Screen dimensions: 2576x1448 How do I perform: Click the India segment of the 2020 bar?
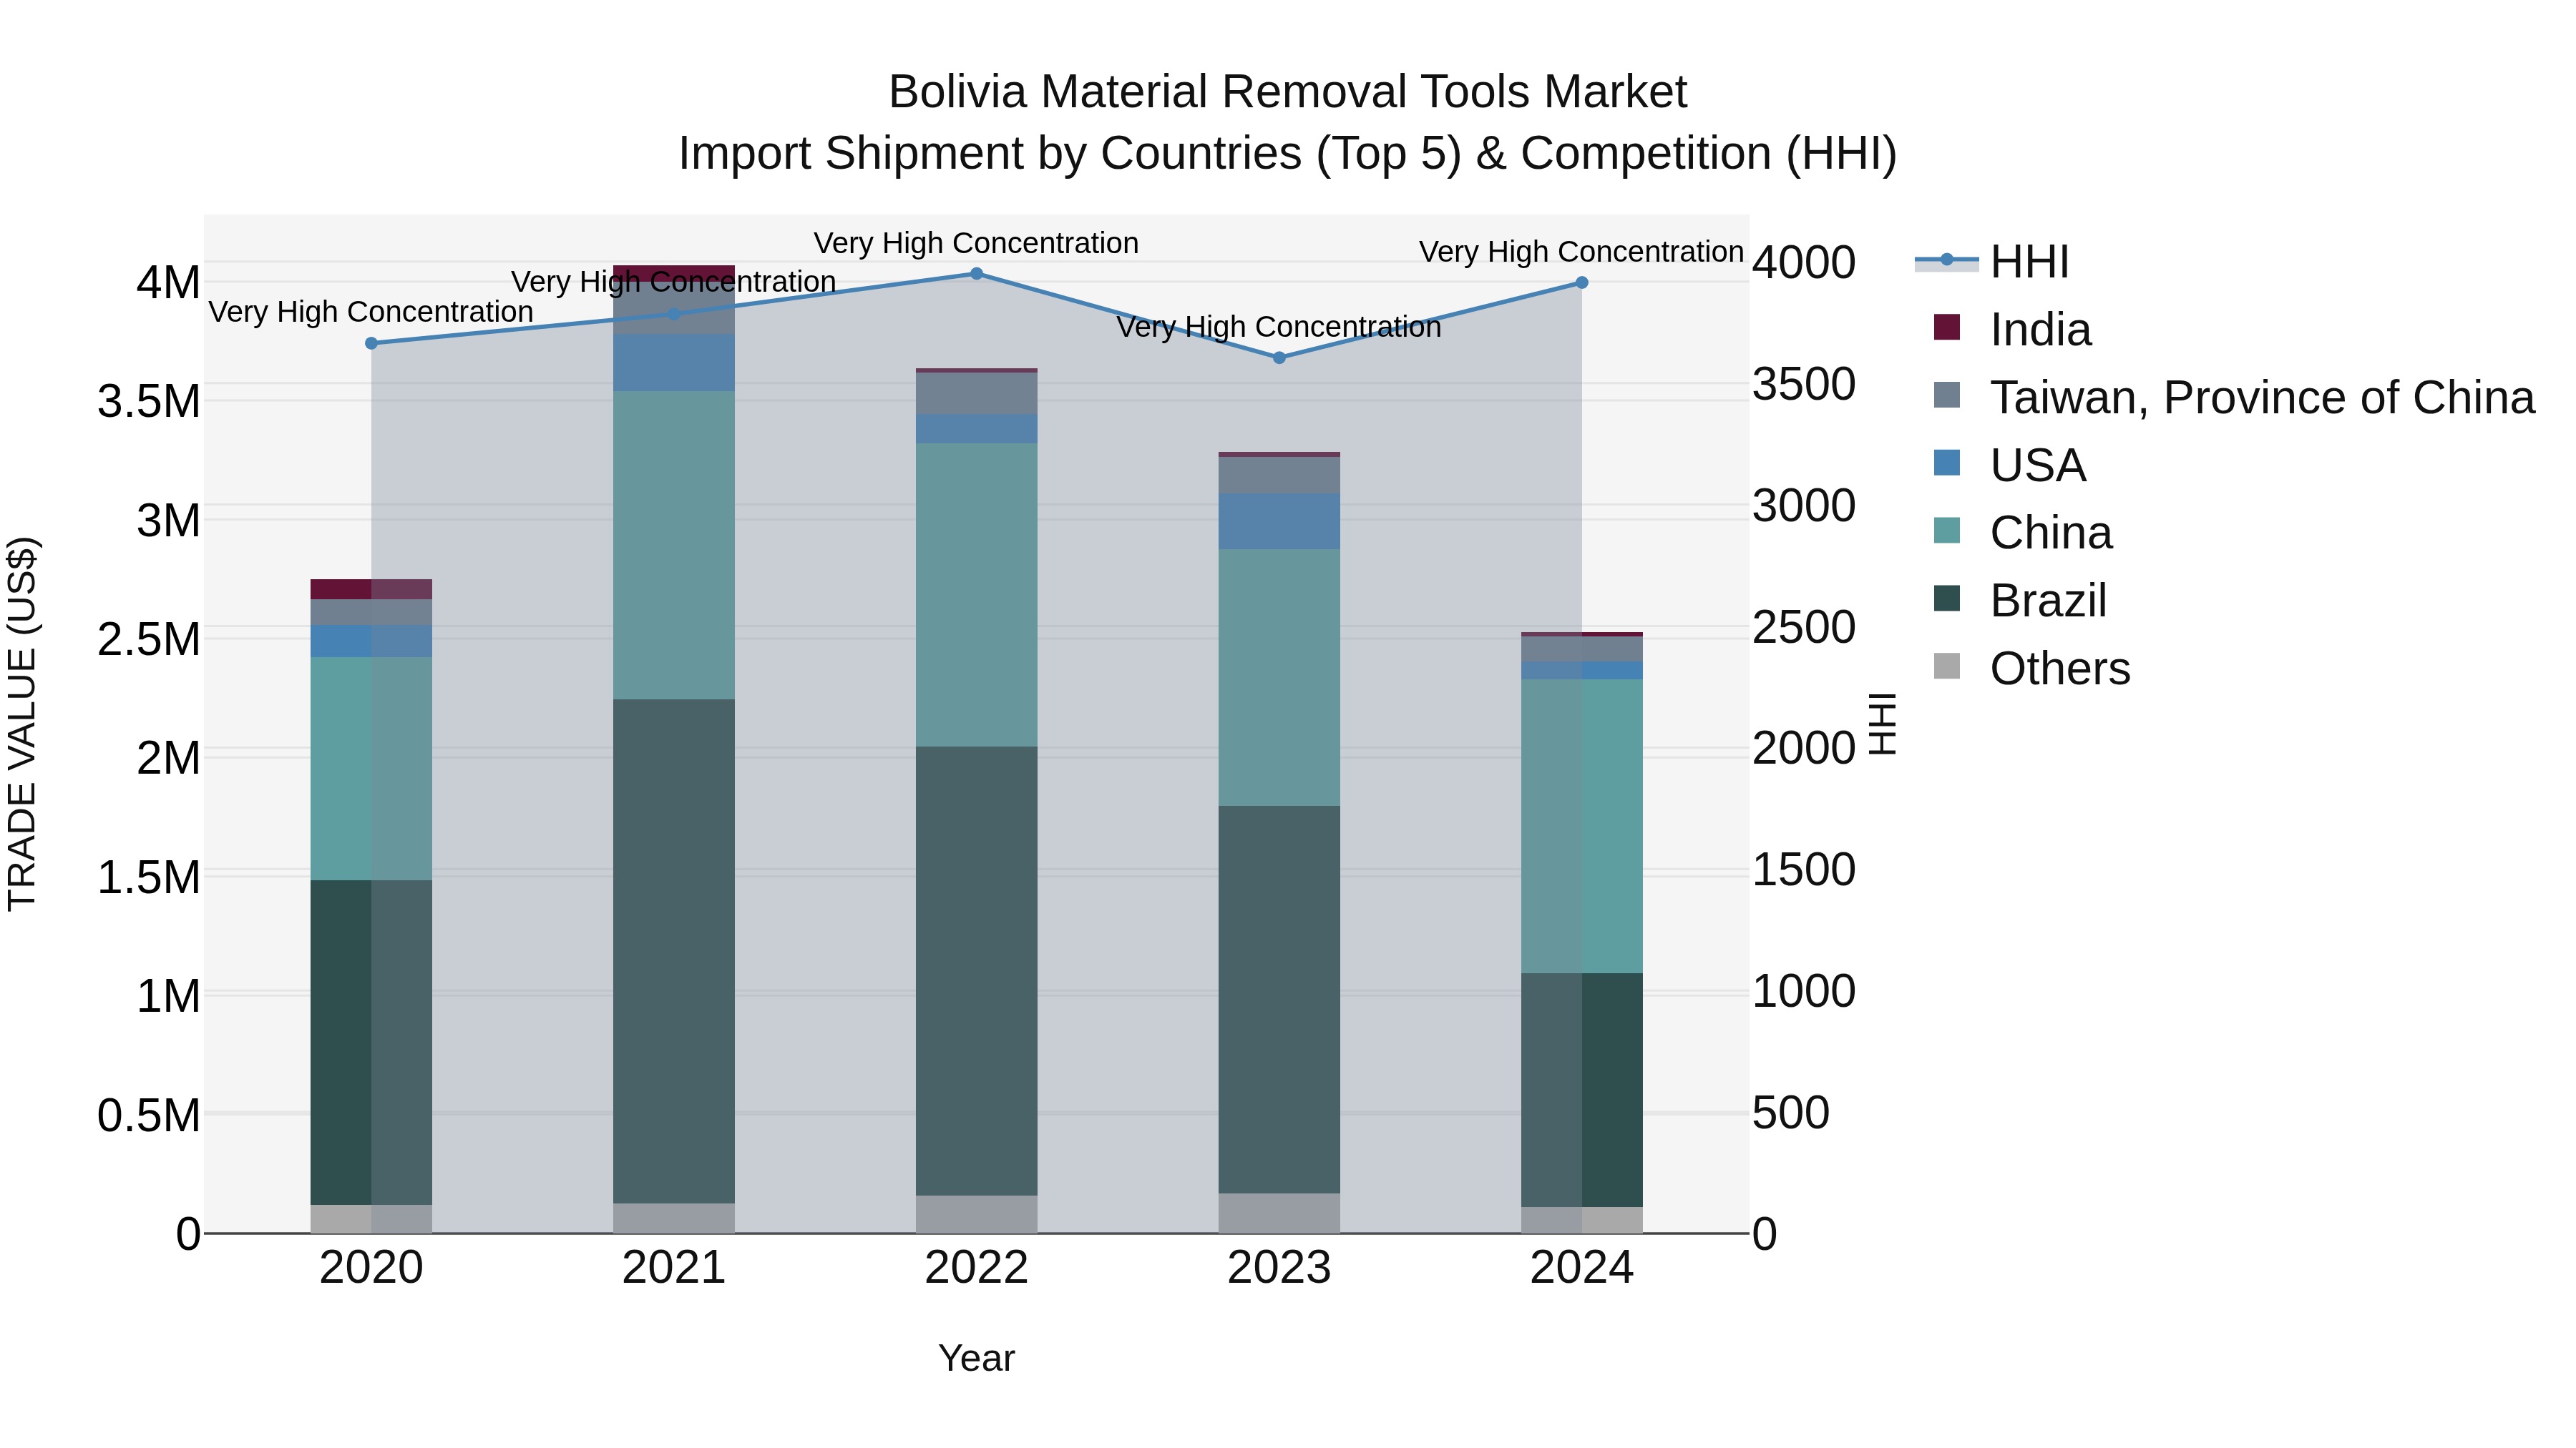(371, 590)
